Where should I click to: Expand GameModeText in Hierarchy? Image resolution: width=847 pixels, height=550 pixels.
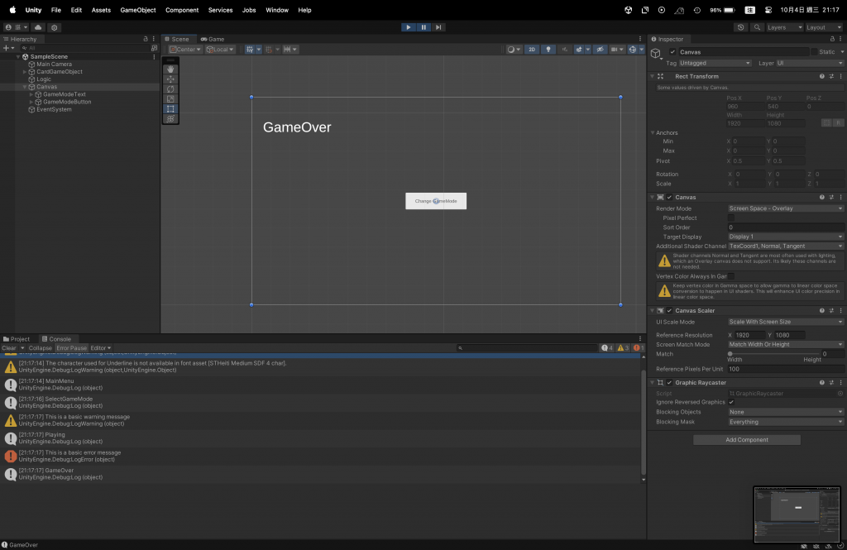pyautogui.click(x=31, y=94)
